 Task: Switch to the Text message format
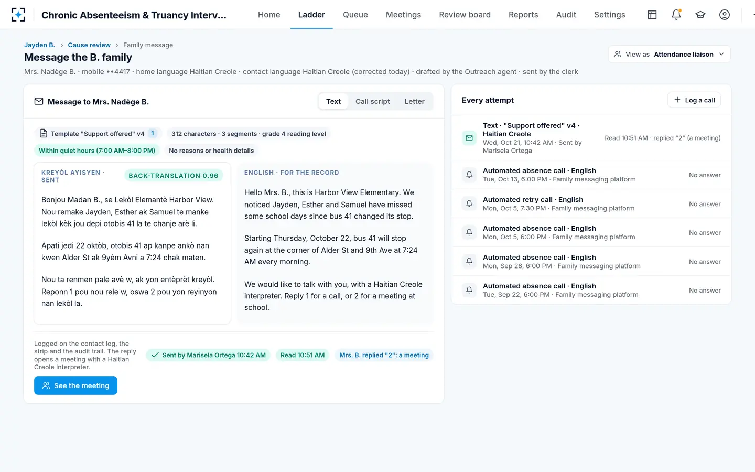click(x=333, y=101)
